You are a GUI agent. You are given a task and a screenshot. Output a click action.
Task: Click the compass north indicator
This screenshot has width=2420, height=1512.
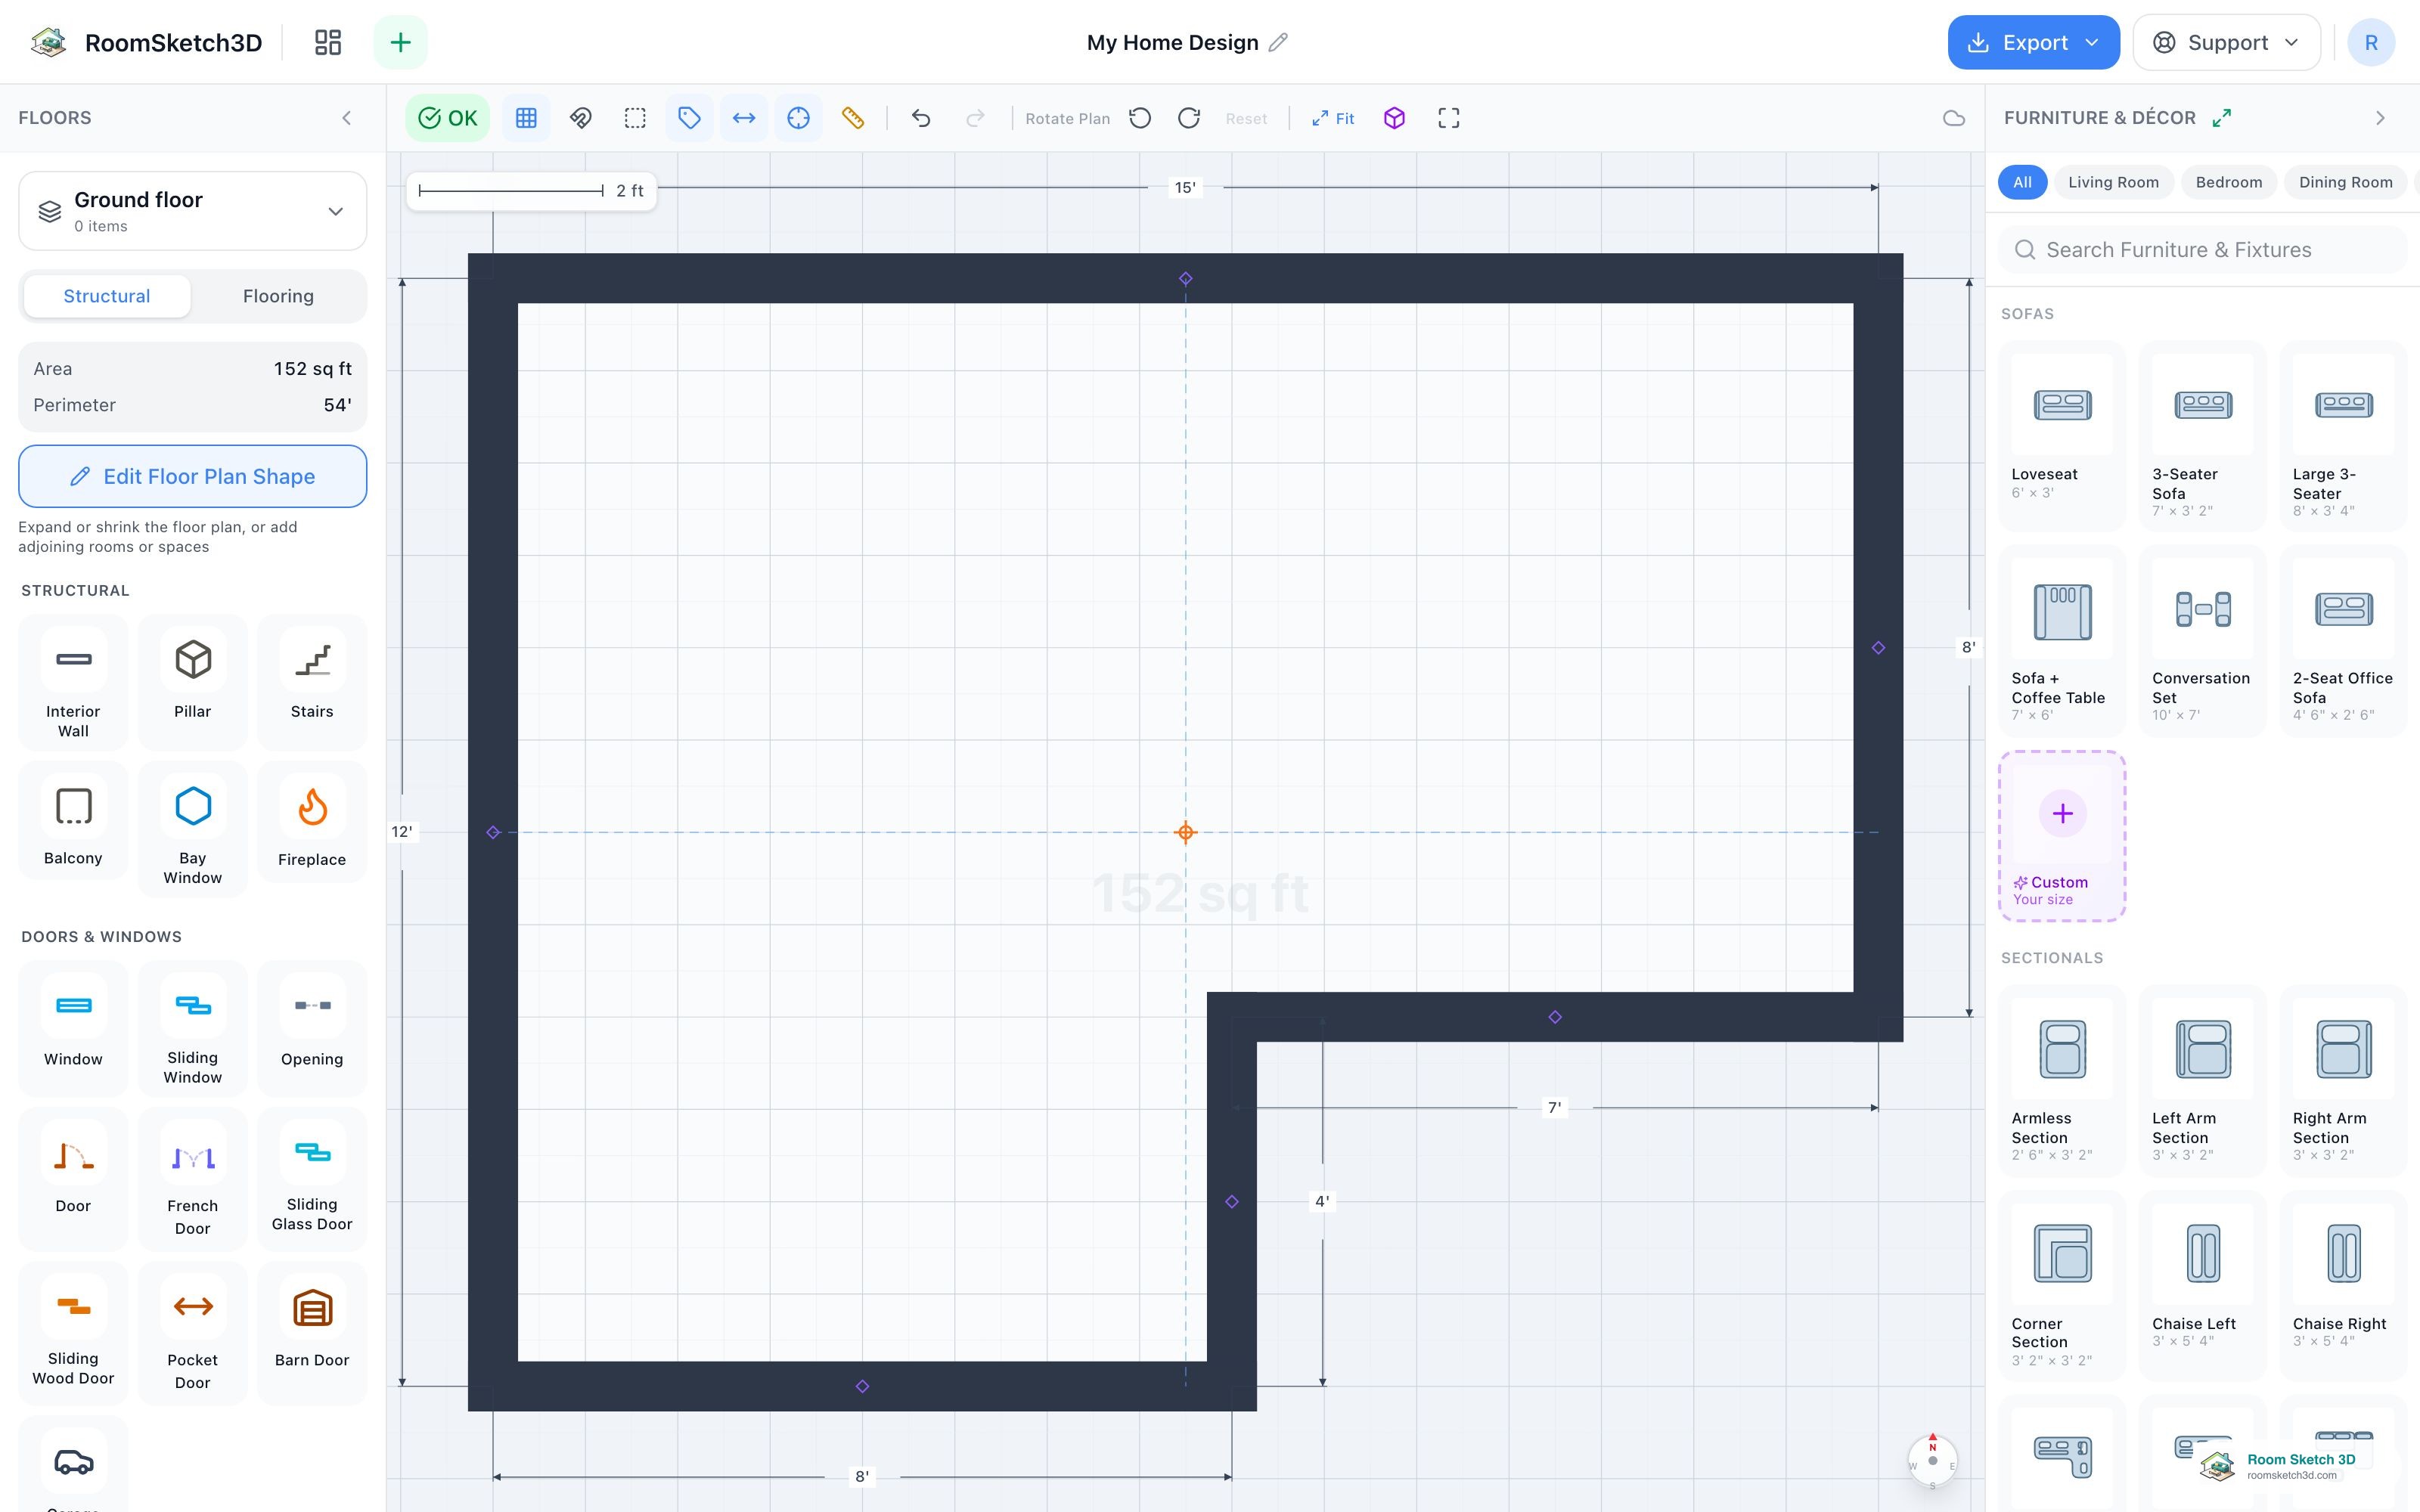coord(1932,1460)
